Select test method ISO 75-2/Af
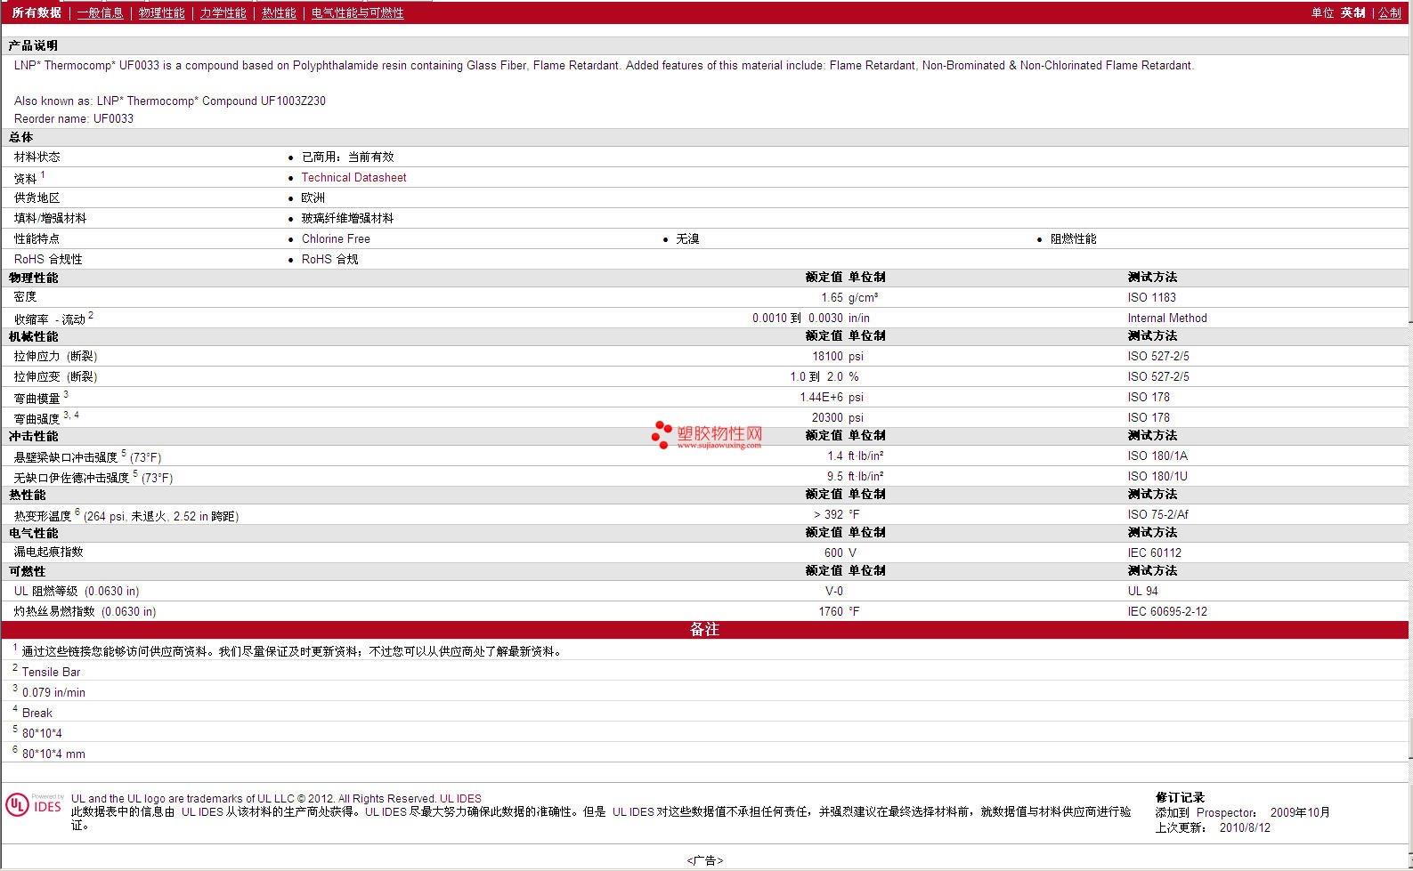1413x871 pixels. point(1158,514)
